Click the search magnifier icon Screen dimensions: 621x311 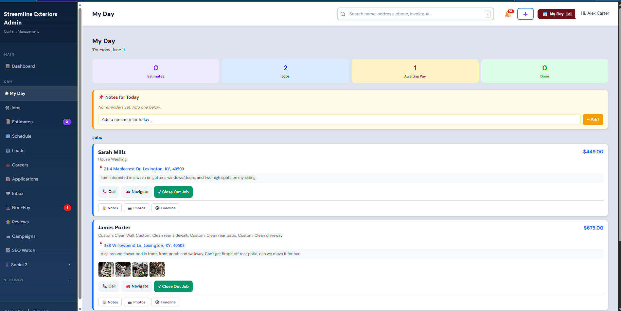[343, 14]
